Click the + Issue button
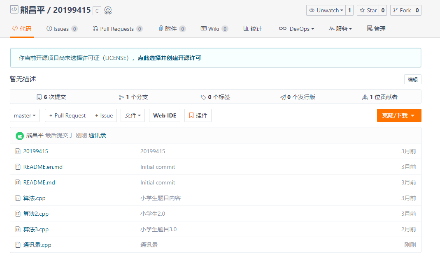The width and height of the screenshot is (440, 258). click(104, 115)
